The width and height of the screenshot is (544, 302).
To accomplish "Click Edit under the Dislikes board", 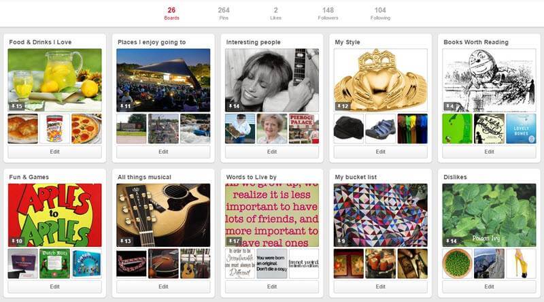I will [489, 287].
